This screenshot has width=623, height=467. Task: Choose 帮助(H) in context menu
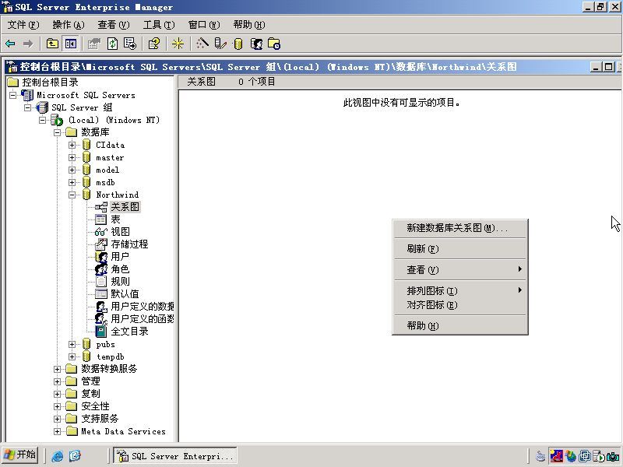459,326
